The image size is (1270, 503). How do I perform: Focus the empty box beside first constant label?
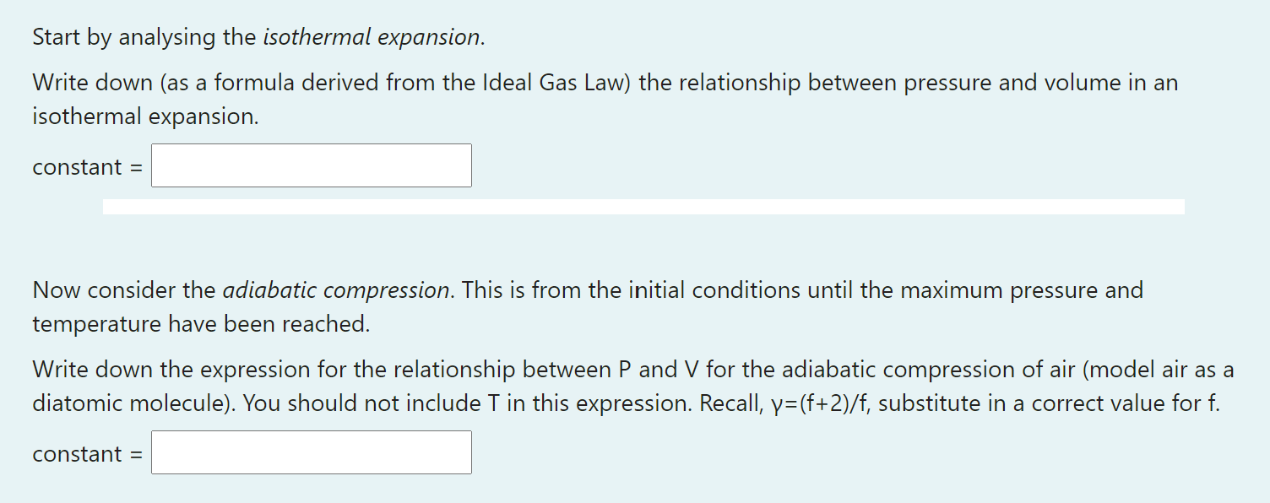click(311, 165)
